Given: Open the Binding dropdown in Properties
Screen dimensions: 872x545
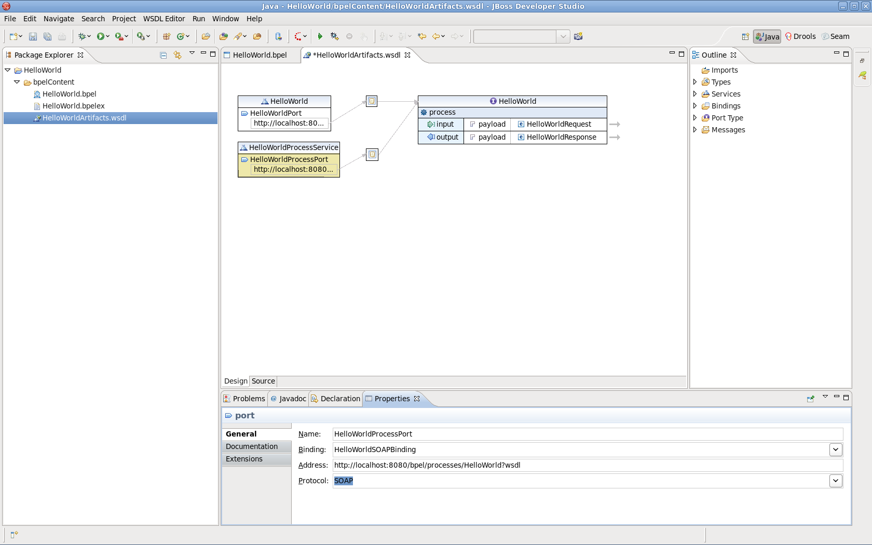Looking at the screenshot, I should (x=836, y=449).
